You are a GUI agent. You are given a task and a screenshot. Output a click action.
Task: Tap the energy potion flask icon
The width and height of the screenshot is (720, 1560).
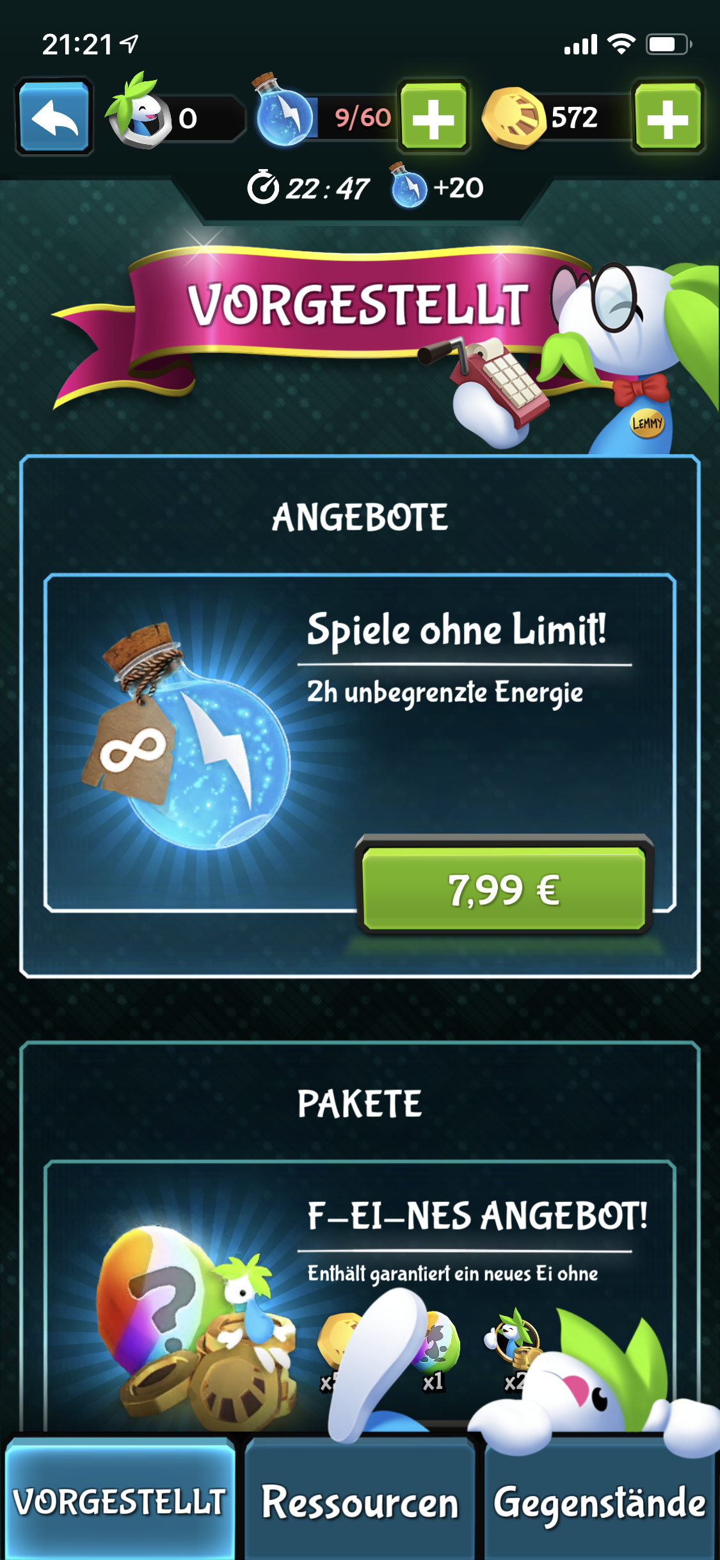283,110
